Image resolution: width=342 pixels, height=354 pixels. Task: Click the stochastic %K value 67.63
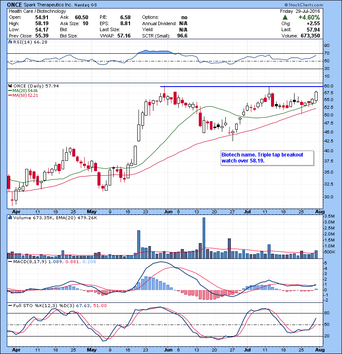coord(83,306)
